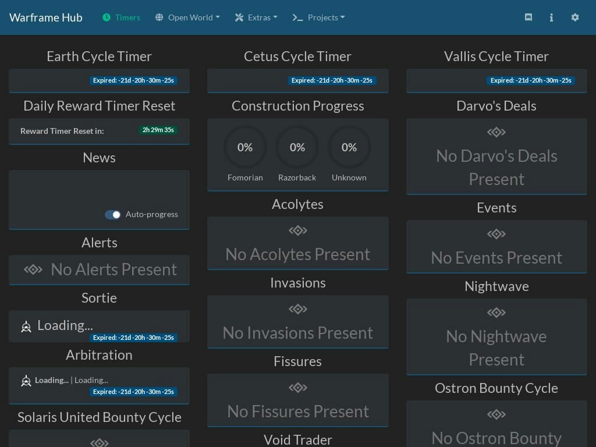Click the 2h 29m 35s reward timer badge
The image size is (596, 447).
[158, 130]
